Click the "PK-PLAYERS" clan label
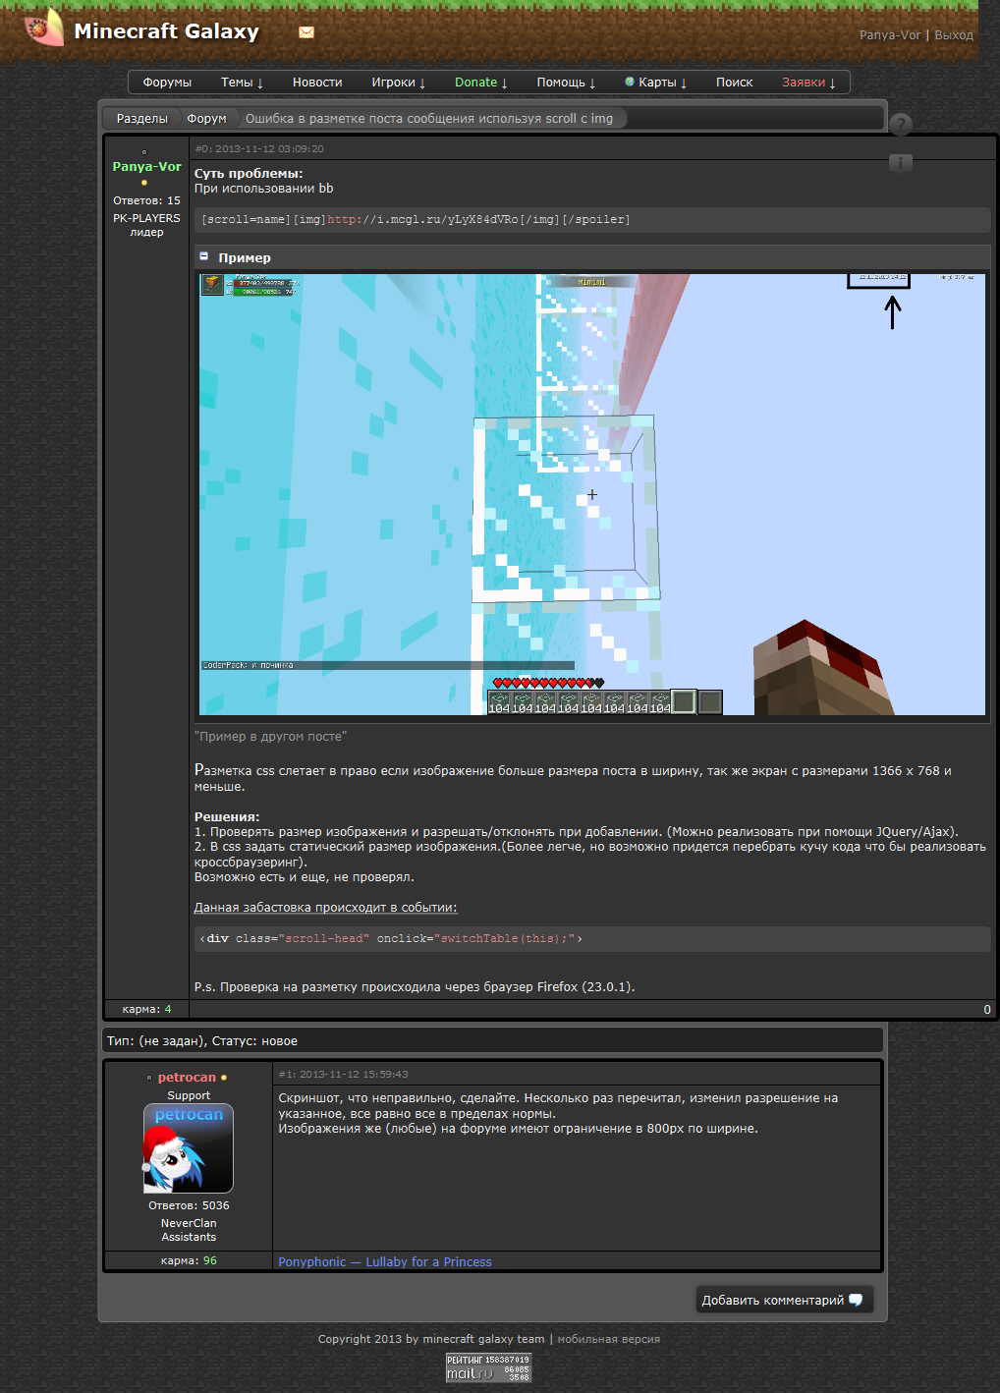Viewport: 1000px width, 1393px height. pyautogui.click(x=146, y=218)
